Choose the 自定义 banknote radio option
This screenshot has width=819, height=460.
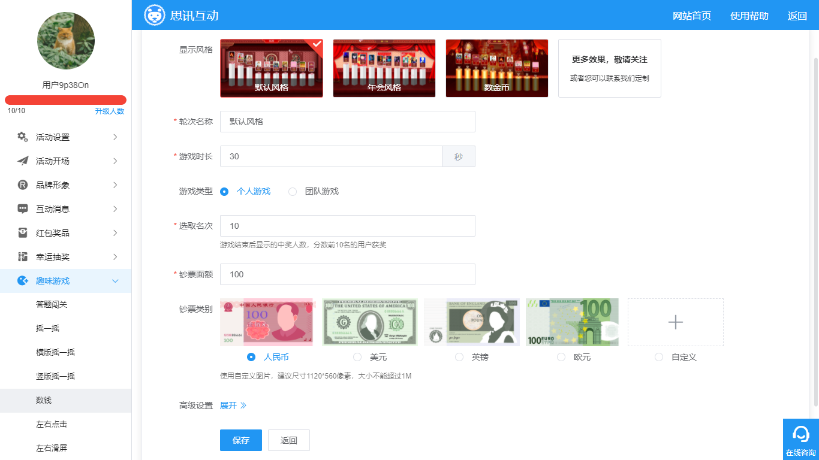coord(659,357)
